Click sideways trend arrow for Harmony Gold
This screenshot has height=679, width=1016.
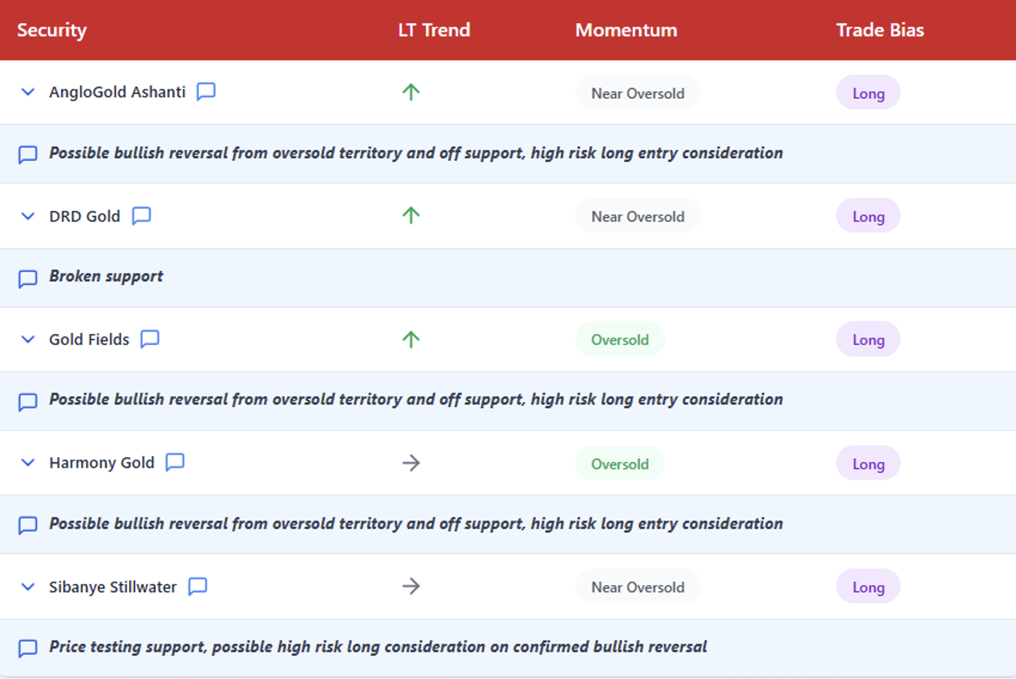(411, 463)
